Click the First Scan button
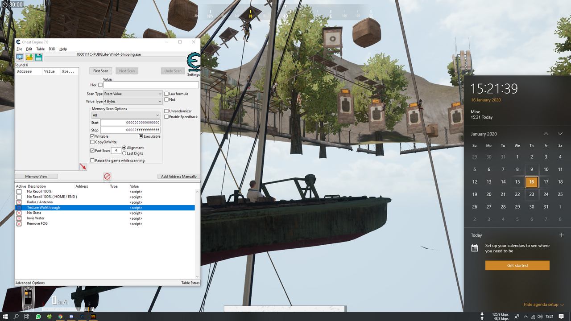The image size is (571, 321). pos(101,71)
